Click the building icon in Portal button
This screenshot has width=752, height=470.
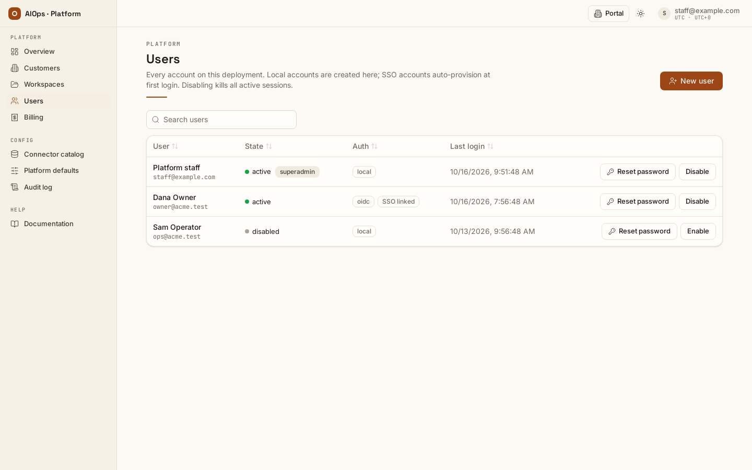point(598,14)
